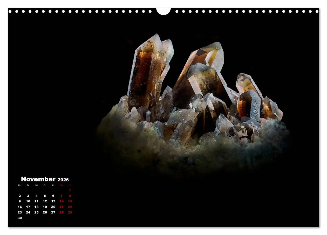Select date 30 on the last row

pos(19,218)
